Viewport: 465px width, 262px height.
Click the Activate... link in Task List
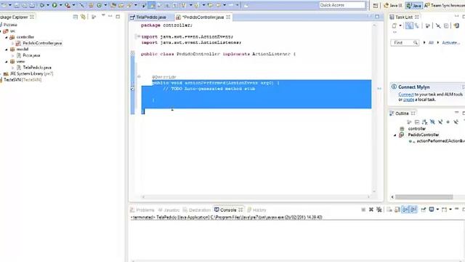click(450, 43)
